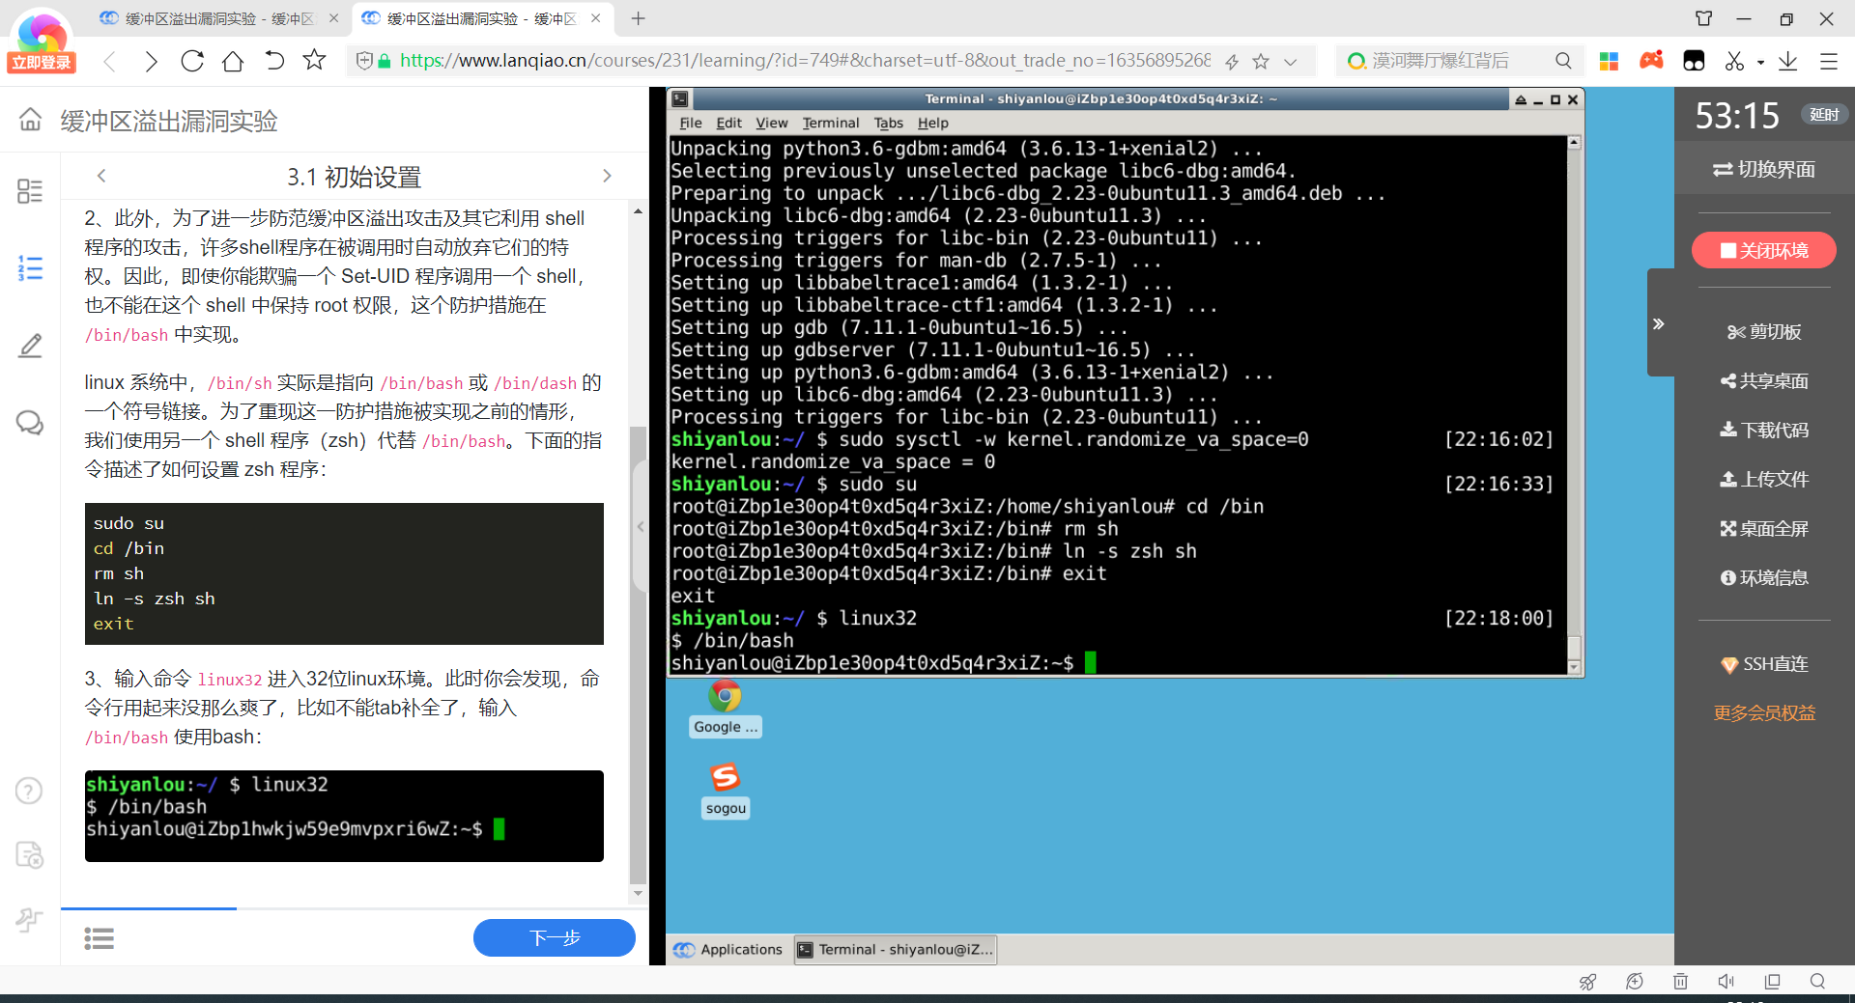Open the sogou desktop icon
This screenshot has height=1003, width=1855.
point(726,789)
